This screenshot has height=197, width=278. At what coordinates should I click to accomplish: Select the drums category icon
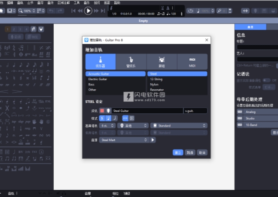tap(162, 61)
